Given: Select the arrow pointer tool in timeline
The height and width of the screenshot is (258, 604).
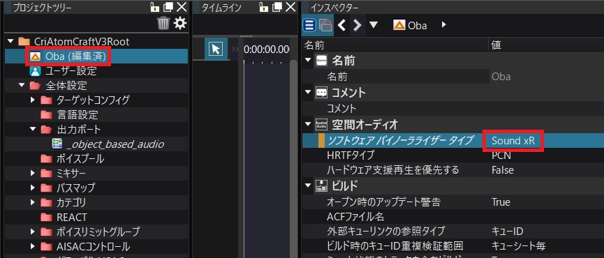Looking at the screenshot, I should (216, 49).
